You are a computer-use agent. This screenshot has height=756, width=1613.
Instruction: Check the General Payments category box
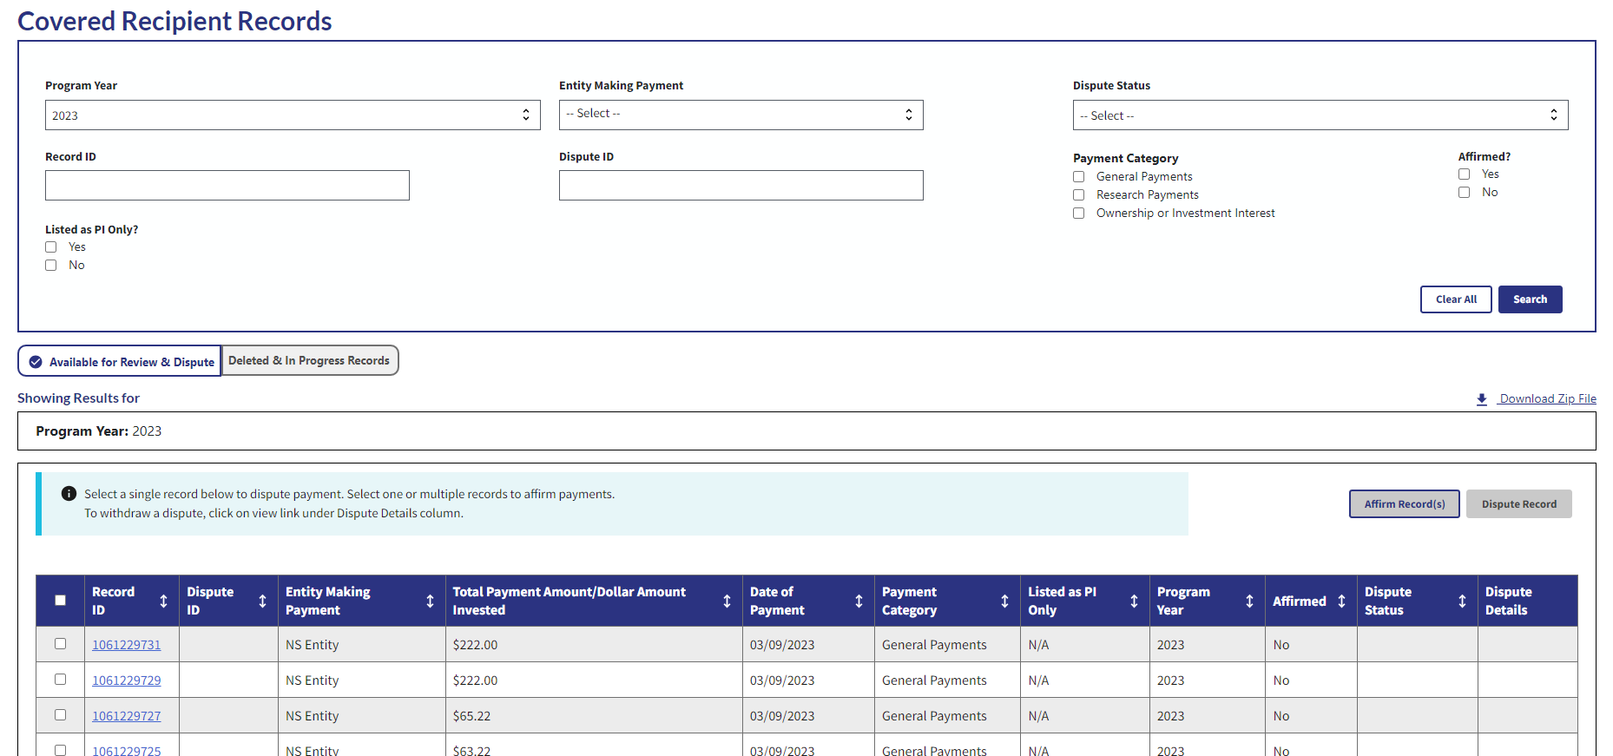(1079, 177)
